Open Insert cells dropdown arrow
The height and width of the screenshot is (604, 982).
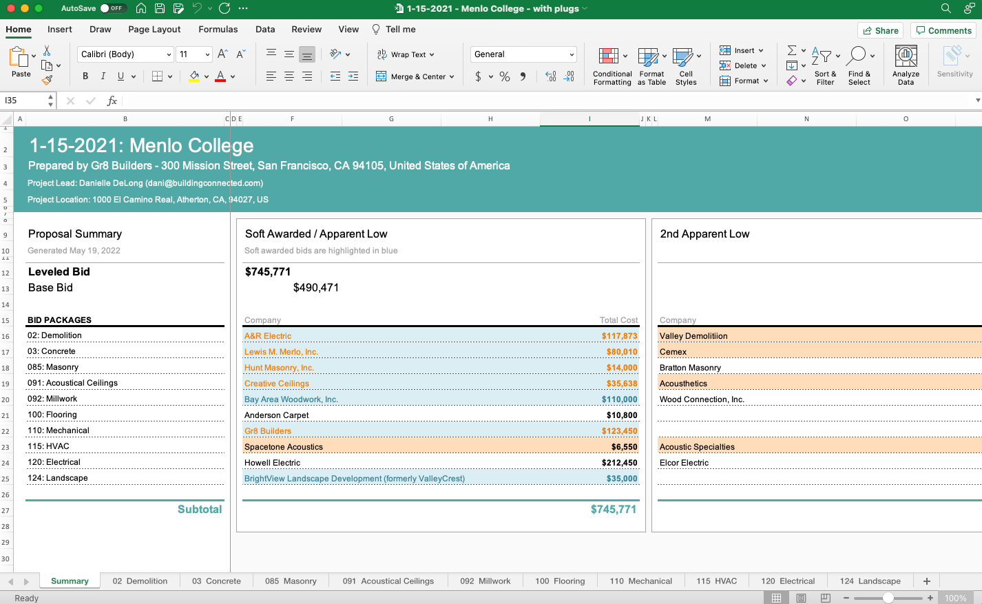[x=761, y=50]
